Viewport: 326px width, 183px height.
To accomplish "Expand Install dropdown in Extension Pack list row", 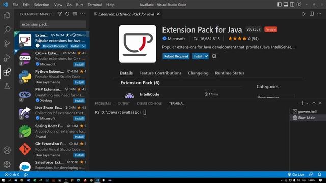I will point(84,46).
